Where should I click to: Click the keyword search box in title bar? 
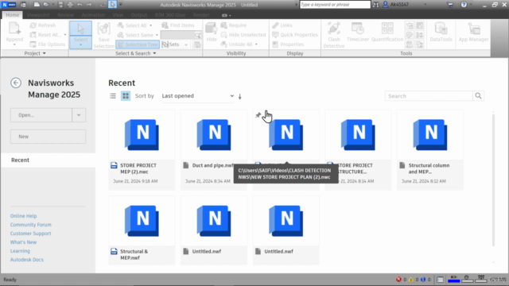point(335,5)
